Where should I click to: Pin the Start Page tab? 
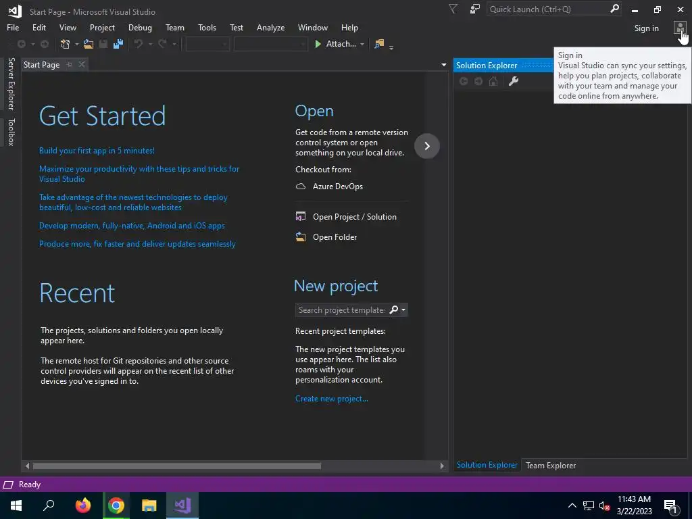coord(70,64)
